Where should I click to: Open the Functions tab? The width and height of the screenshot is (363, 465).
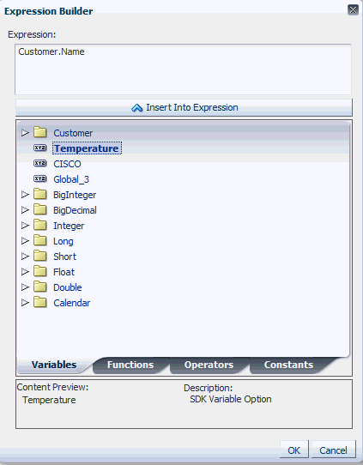click(130, 365)
